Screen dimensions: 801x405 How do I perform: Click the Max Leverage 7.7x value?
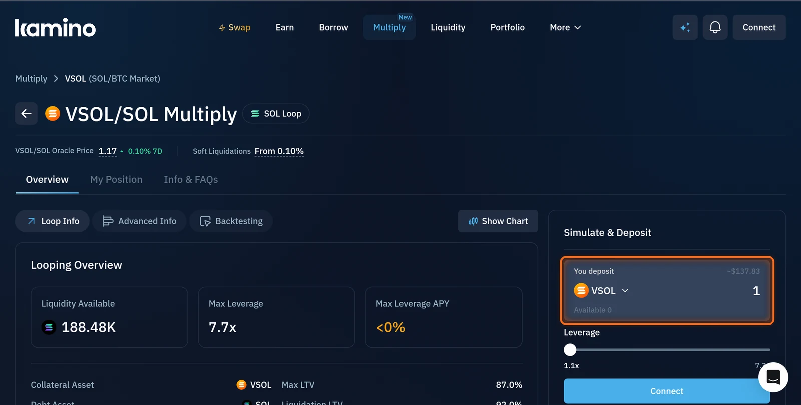pyautogui.click(x=222, y=327)
